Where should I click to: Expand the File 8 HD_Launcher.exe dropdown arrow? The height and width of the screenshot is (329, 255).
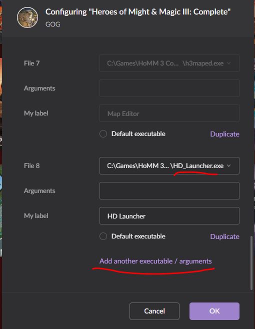(229, 166)
